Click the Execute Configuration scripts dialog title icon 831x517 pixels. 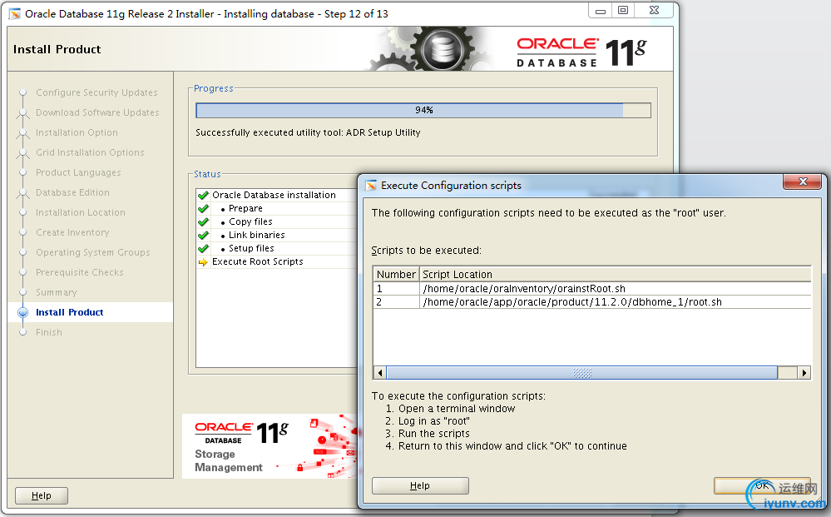pos(371,186)
